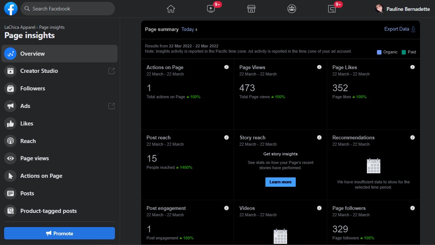Go to LaChica Apparel breadcrumb

(20, 27)
